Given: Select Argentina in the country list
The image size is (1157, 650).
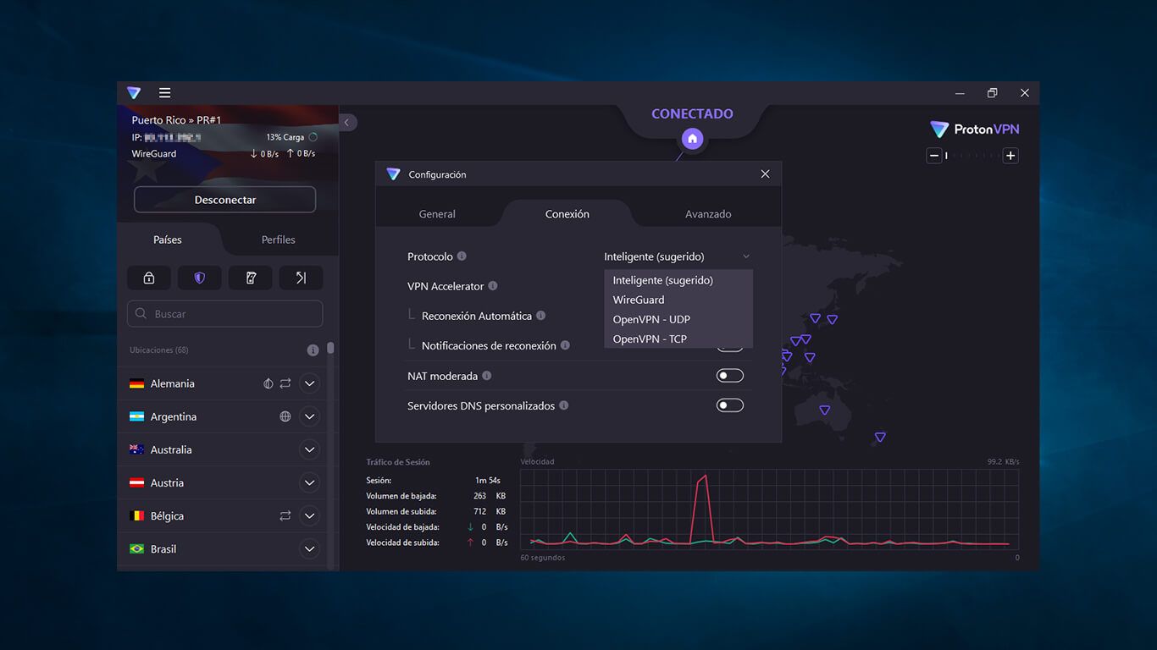Looking at the screenshot, I should [x=174, y=416].
